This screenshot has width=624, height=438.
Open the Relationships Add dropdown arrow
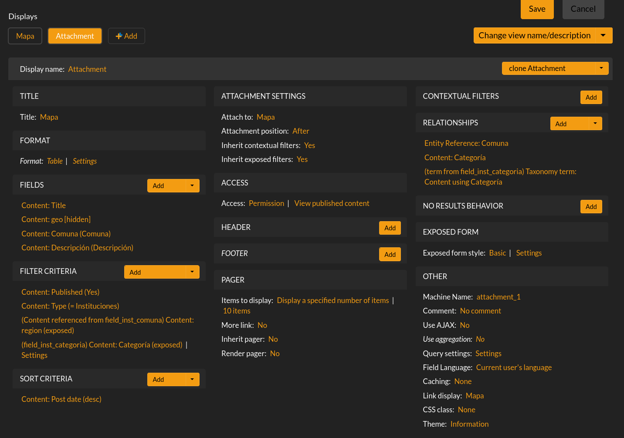[x=595, y=124]
